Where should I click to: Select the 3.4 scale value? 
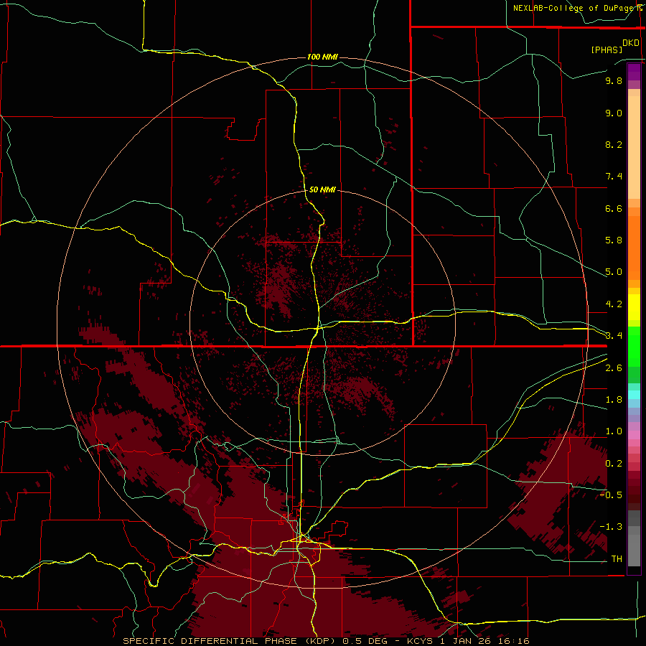tap(614, 336)
